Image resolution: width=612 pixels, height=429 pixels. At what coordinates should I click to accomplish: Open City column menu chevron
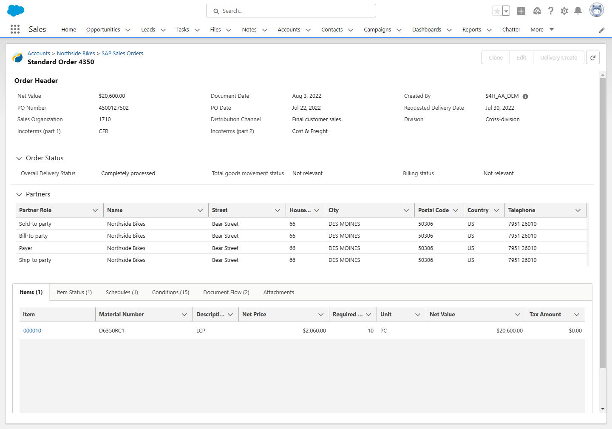tap(406, 210)
